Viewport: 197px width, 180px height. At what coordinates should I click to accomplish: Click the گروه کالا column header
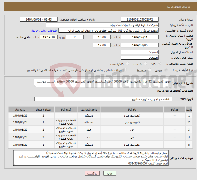[x=66, y=110]
